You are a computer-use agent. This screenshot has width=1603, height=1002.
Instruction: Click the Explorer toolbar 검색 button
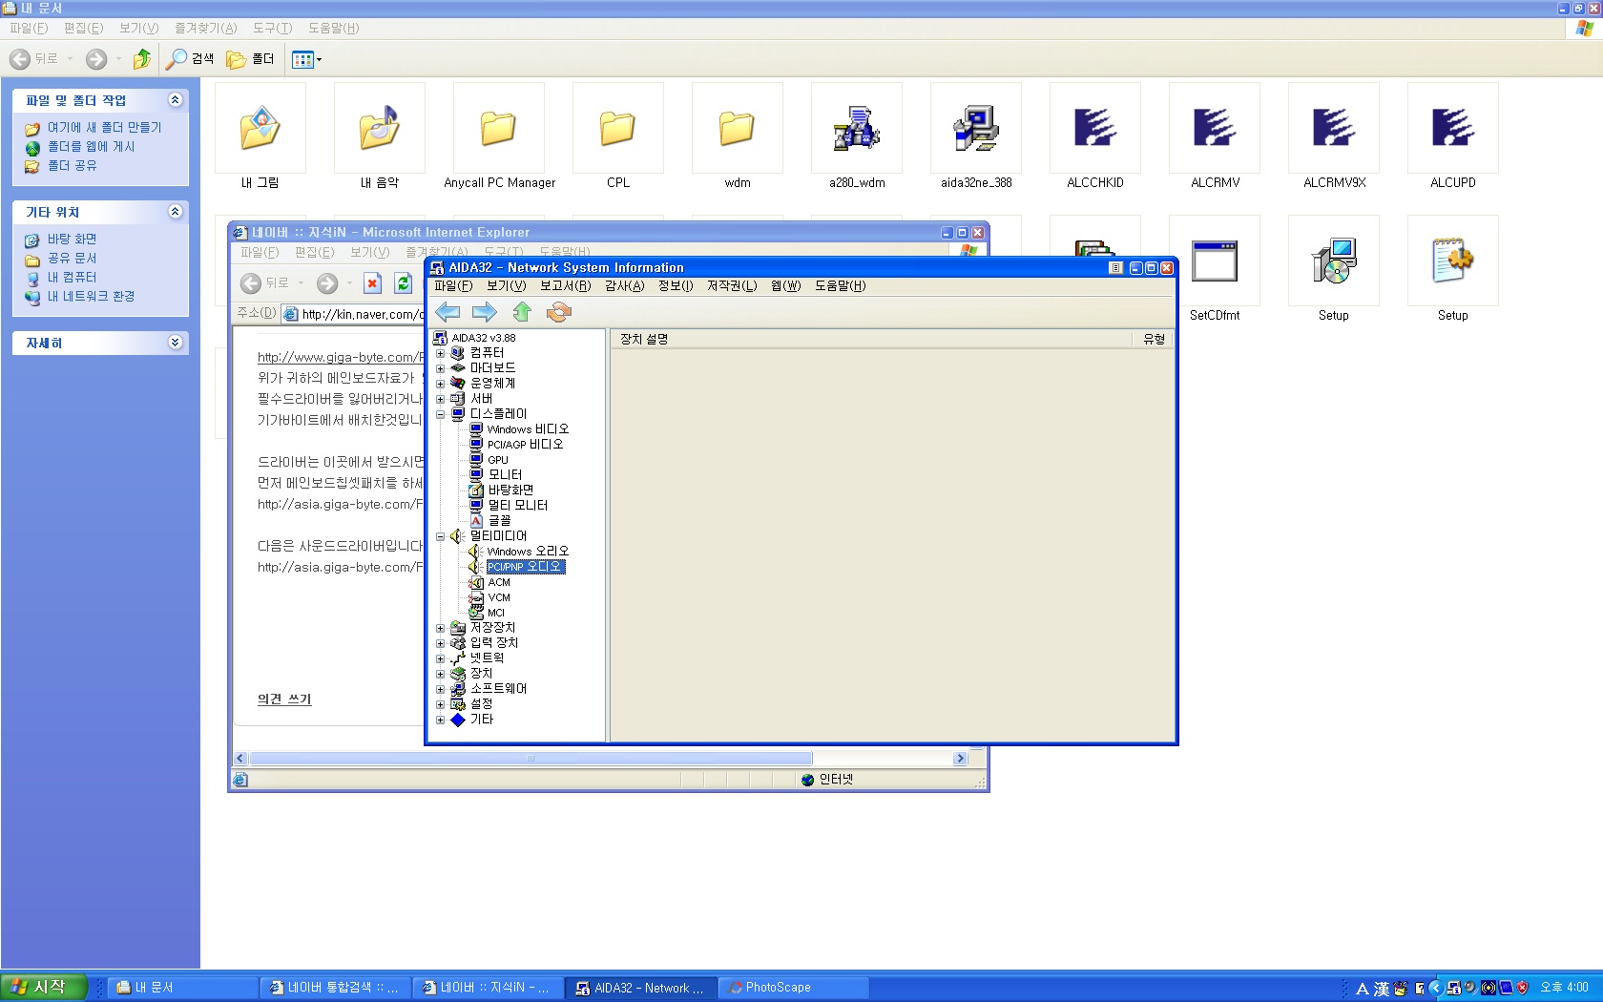pos(190,59)
